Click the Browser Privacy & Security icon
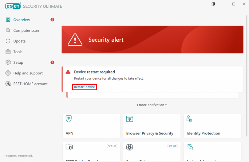Image resolution: width=249 pixels, height=162 pixels. [x=129, y=119]
